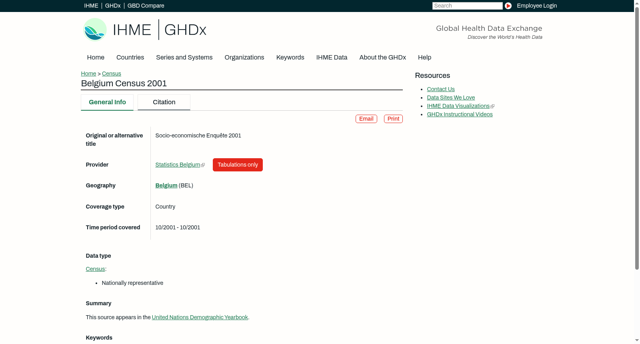
Task: Open the Help menu item
Action: coord(424,58)
